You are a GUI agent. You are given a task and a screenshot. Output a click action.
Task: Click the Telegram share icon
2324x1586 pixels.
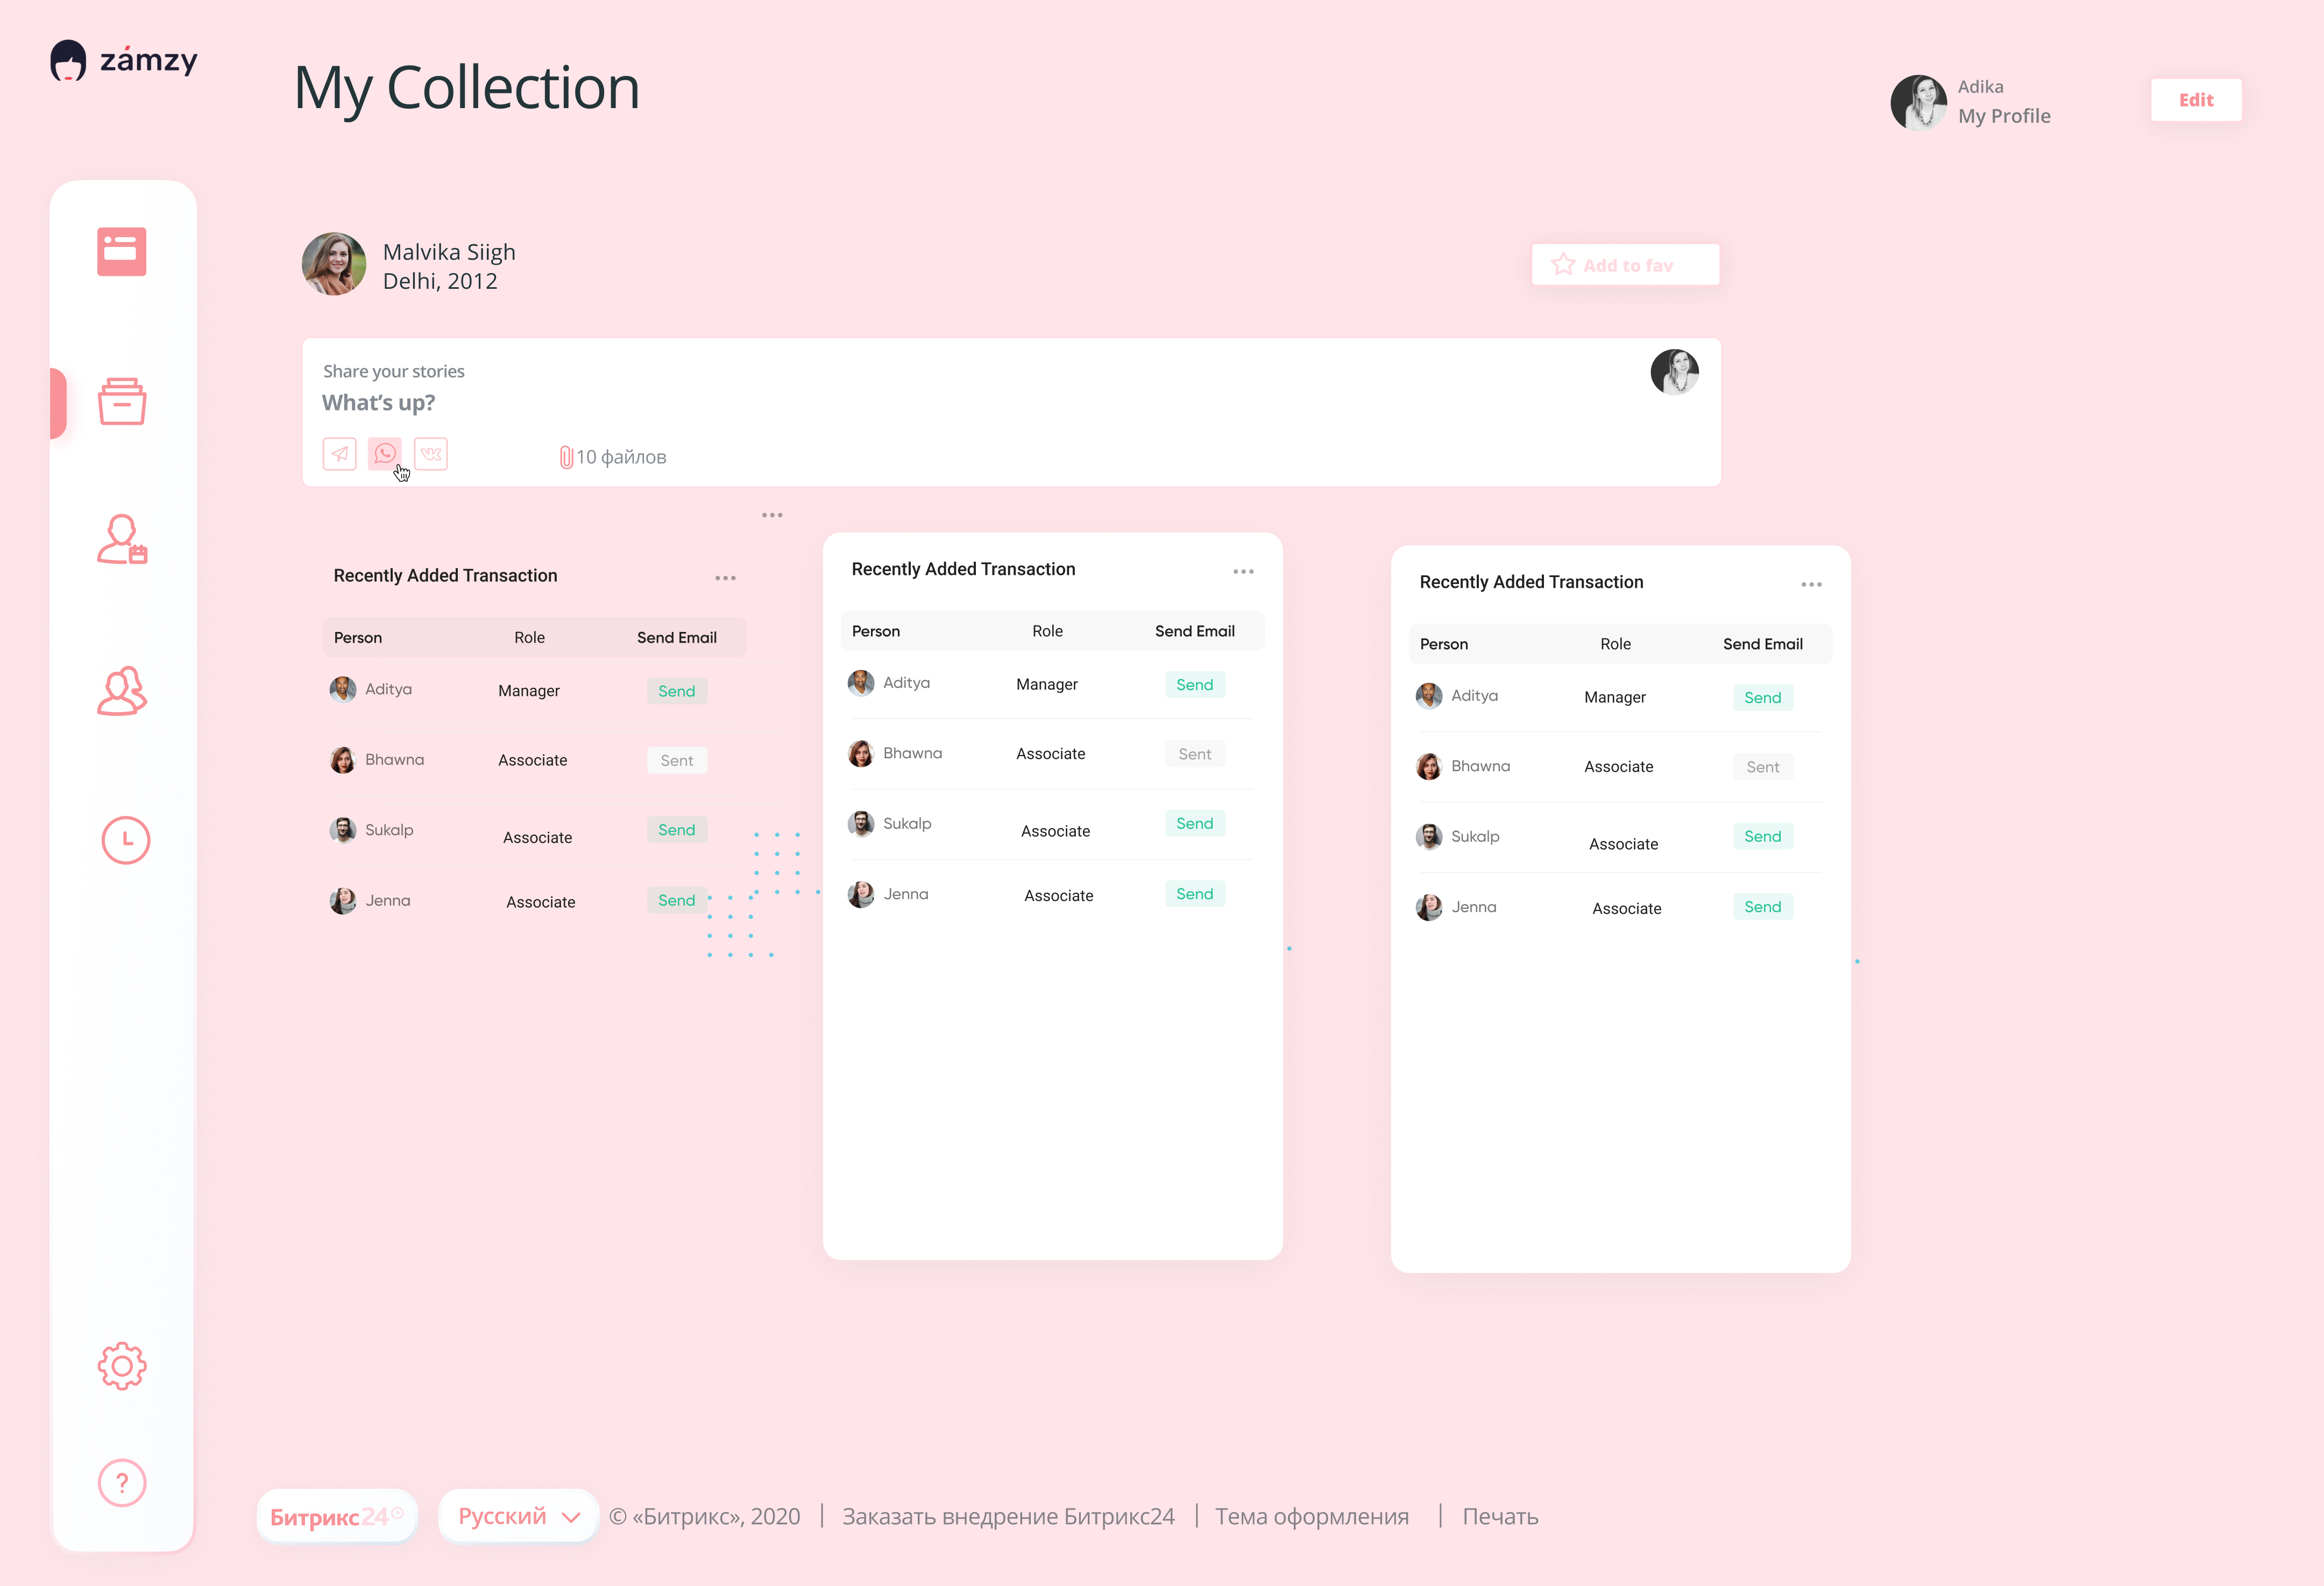click(x=340, y=454)
